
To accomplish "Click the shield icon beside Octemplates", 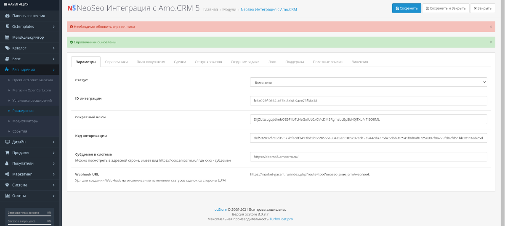I will tap(7, 27).
